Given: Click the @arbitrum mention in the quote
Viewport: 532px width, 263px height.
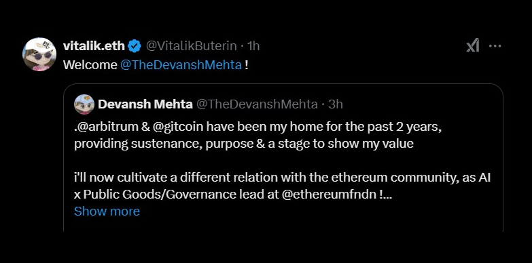Looking at the screenshot, I should click(x=107, y=127).
